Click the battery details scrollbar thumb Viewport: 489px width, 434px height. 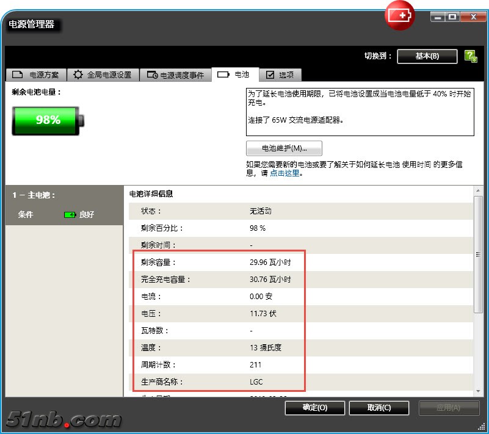coord(478,256)
